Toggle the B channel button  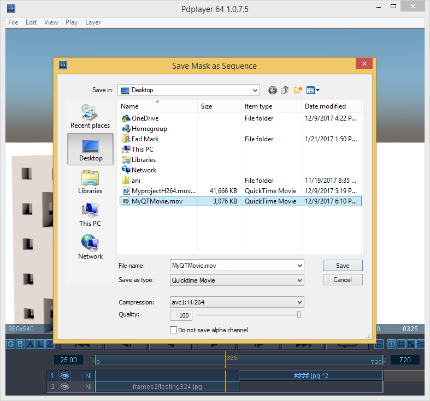[21, 344]
